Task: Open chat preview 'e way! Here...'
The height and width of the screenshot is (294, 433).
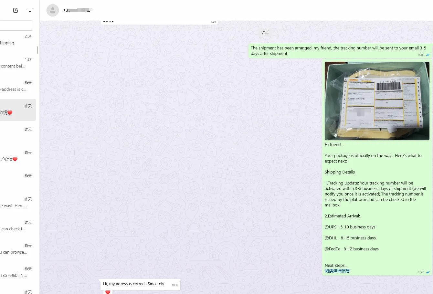Action: pos(14,205)
